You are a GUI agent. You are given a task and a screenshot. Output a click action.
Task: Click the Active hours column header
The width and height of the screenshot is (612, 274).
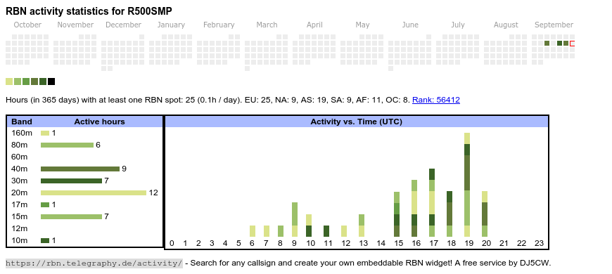99,122
